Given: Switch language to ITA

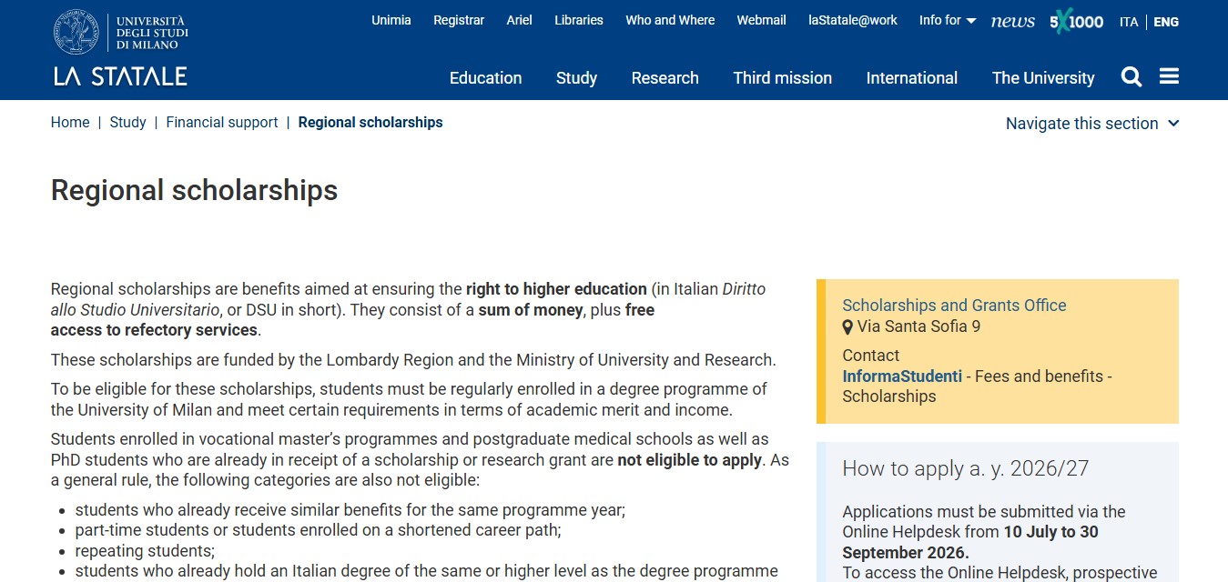Looking at the screenshot, I should pos(1129,22).
